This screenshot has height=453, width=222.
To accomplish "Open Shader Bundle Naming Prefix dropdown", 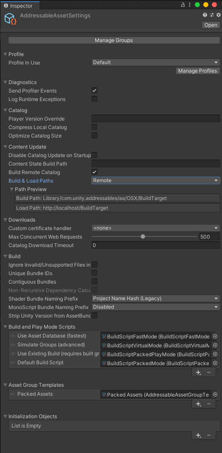I will pos(156,298).
